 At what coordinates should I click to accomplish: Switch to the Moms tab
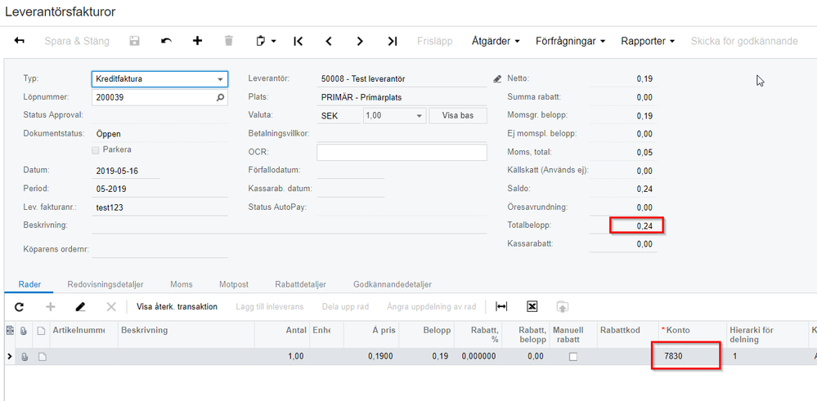coord(182,284)
